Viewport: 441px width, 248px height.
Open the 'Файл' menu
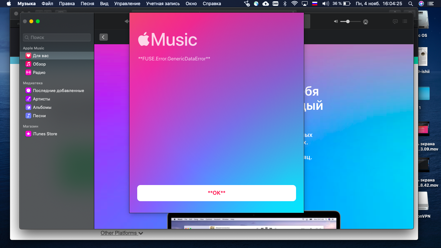[x=47, y=4]
